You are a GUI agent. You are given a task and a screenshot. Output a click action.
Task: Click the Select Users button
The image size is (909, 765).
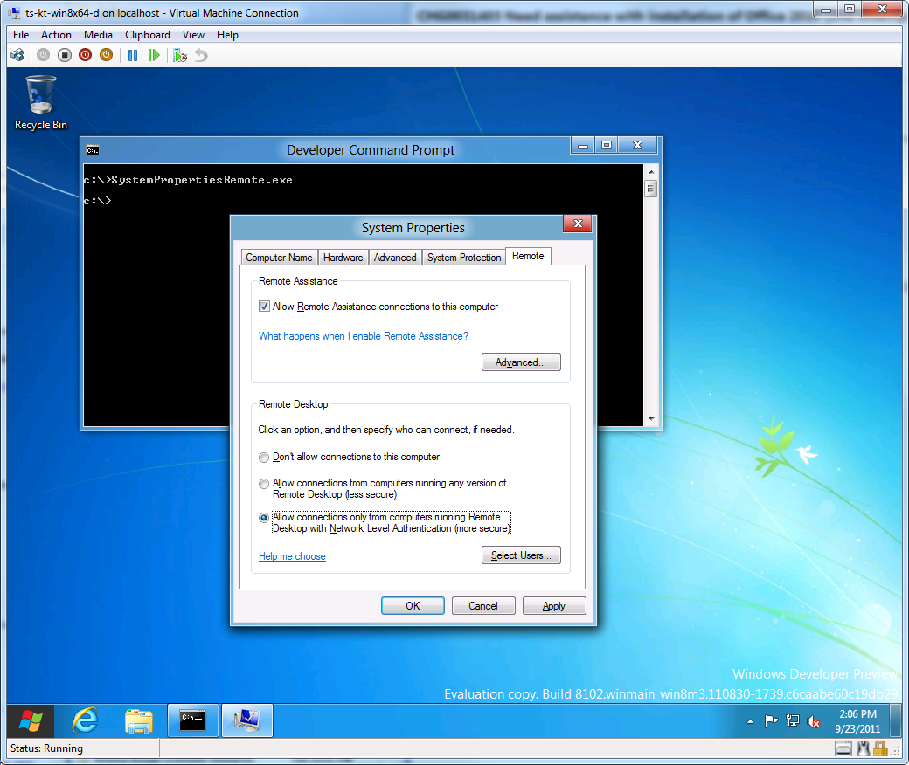point(521,555)
